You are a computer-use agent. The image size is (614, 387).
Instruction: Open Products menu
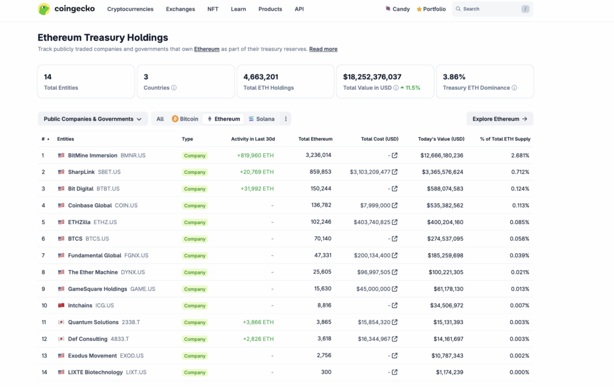point(270,9)
